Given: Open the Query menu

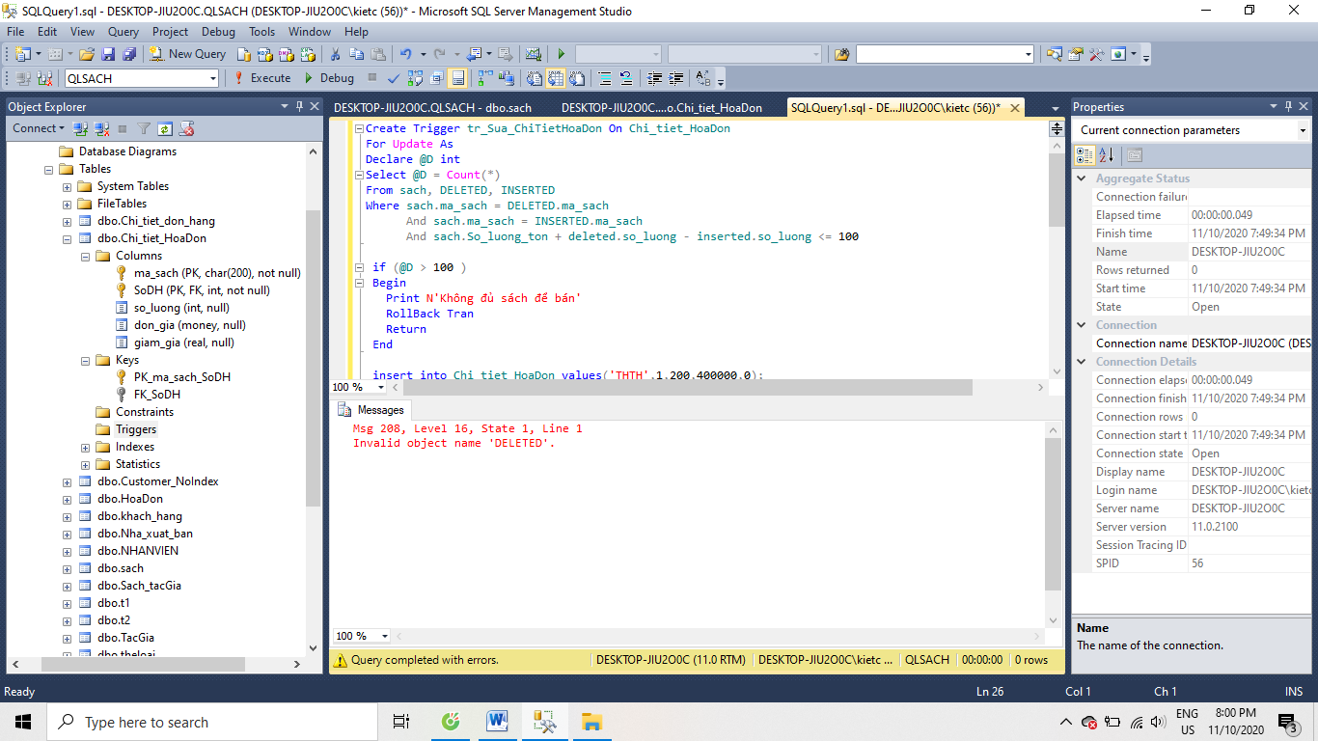Looking at the screenshot, I should coord(124,32).
